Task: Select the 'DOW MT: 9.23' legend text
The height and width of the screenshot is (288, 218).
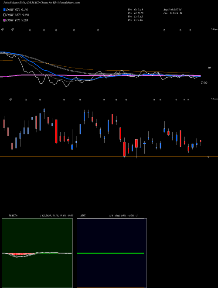Action: [x=17, y=15]
